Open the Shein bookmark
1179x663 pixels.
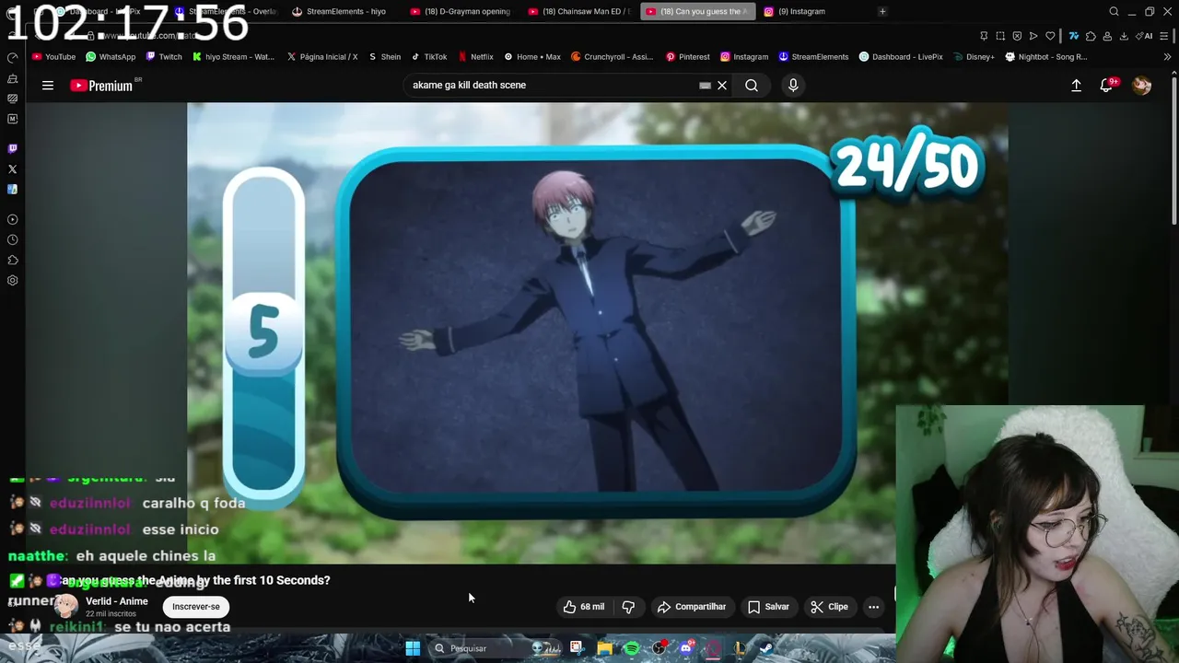click(x=384, y=56)
